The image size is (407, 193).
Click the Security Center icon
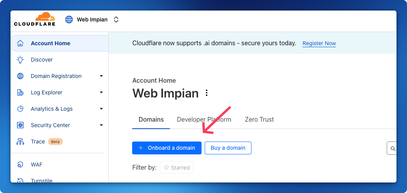coord(20,125)
